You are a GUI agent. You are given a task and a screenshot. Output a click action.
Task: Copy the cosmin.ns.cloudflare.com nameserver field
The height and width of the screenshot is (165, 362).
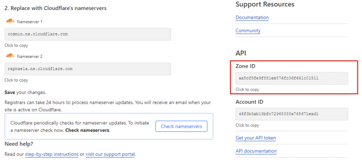[x=88, y=34]
